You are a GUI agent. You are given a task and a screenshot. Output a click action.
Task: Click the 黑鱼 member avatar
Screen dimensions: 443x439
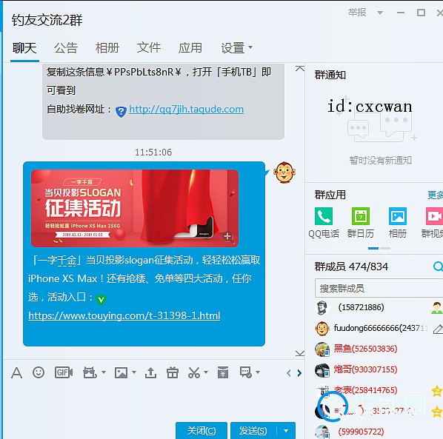[x=322, y=349]
